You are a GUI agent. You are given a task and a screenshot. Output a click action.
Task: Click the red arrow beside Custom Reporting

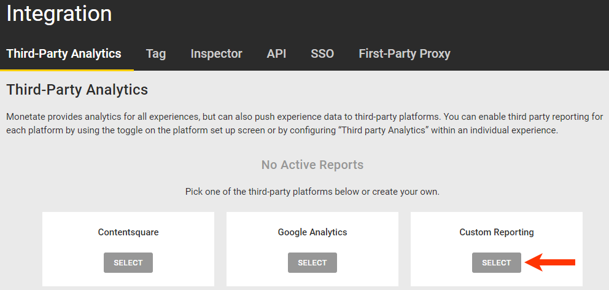(552, 263)
